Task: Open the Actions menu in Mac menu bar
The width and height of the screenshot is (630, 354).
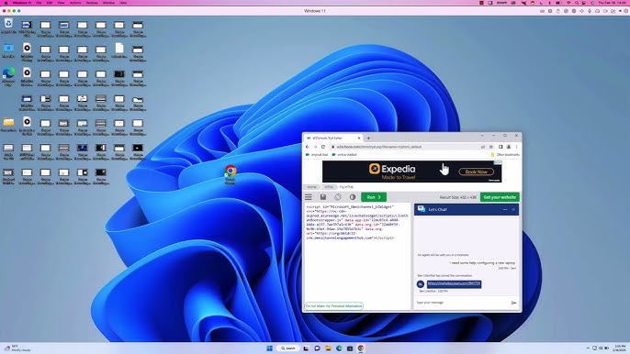Action: click(x=75, y=3)
